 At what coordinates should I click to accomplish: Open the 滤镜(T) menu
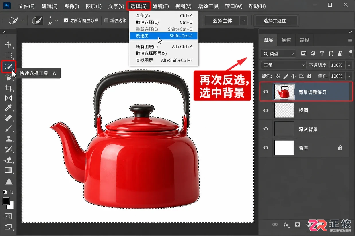pyautogui.click(x=161, y=6)
